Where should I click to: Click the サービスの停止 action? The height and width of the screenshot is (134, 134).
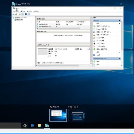click(x=100, y=44)
